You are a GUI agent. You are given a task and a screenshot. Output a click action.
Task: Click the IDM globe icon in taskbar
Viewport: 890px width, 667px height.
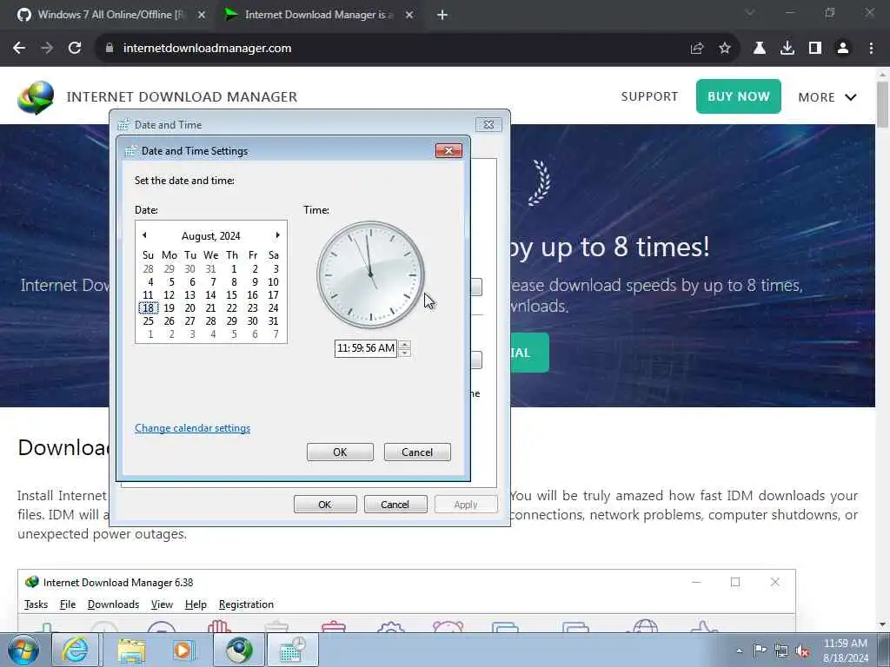pyautogui.click(x=239, y=650)
